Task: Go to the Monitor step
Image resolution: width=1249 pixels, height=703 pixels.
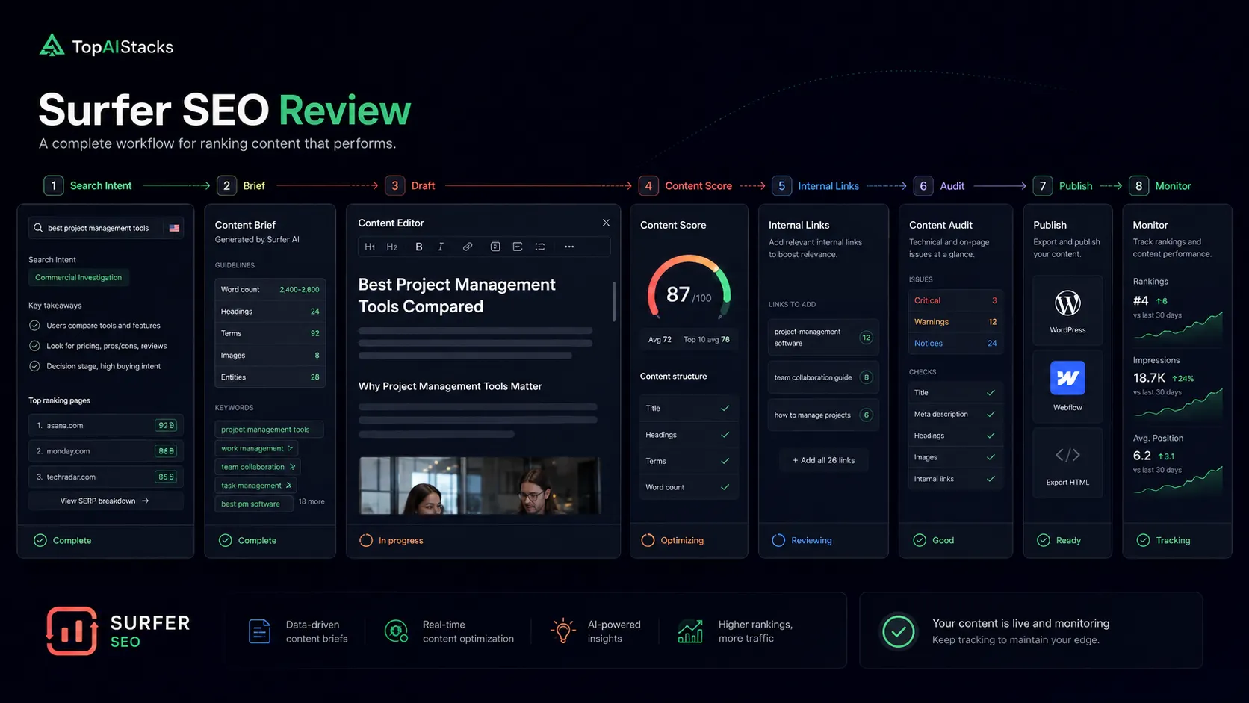Action: click(1161, 185)
